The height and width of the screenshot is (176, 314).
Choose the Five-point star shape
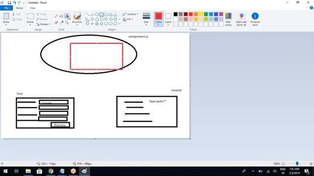[97, 24]
